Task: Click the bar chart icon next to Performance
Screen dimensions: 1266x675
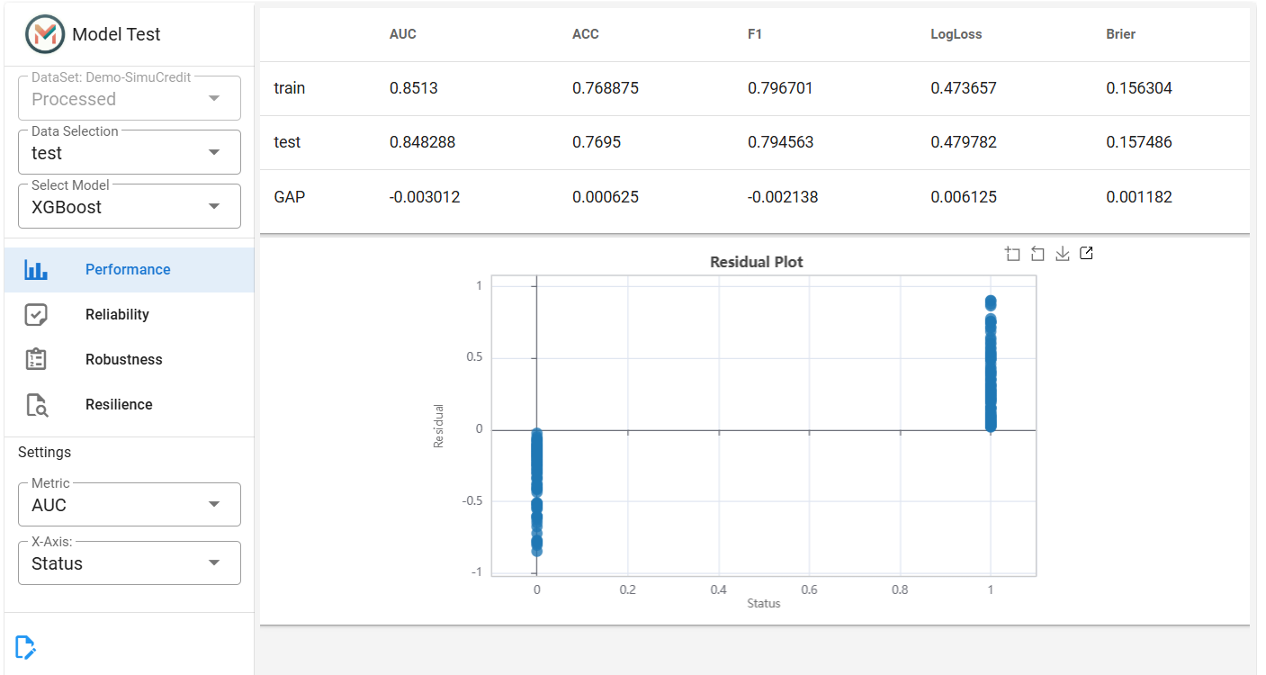Action: point(36,269)
